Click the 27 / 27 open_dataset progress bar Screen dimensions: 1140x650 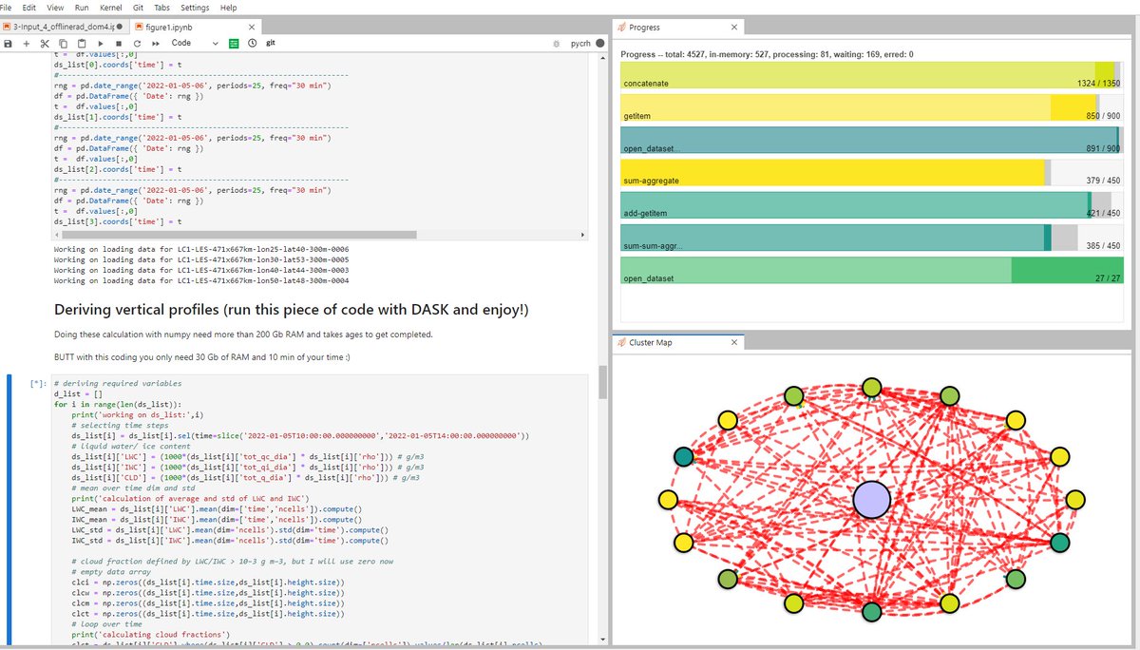click(871, 270)
